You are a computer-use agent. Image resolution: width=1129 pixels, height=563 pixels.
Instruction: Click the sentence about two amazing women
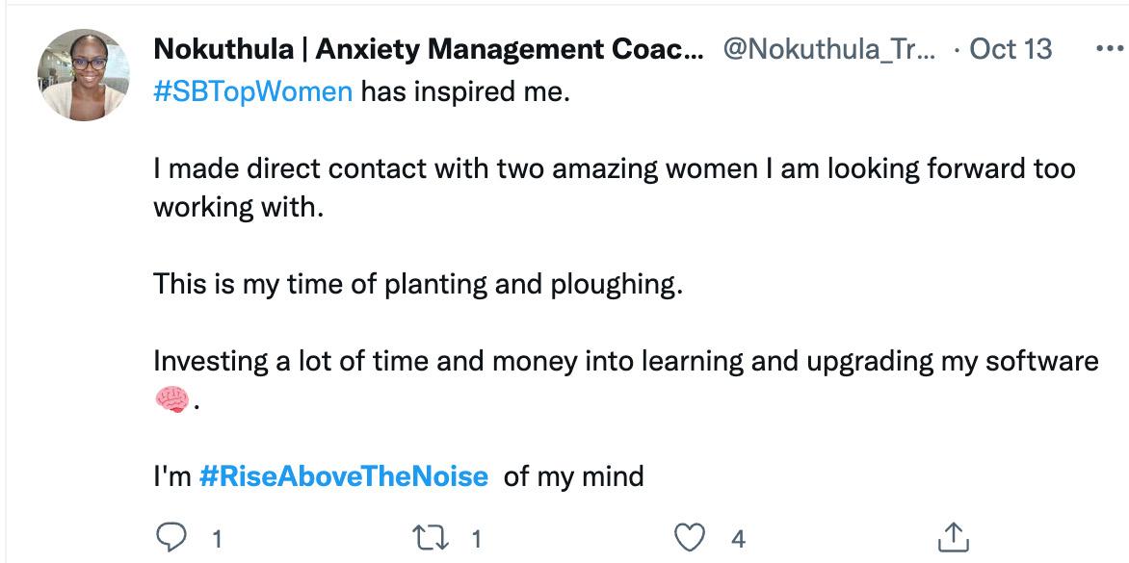614,170
